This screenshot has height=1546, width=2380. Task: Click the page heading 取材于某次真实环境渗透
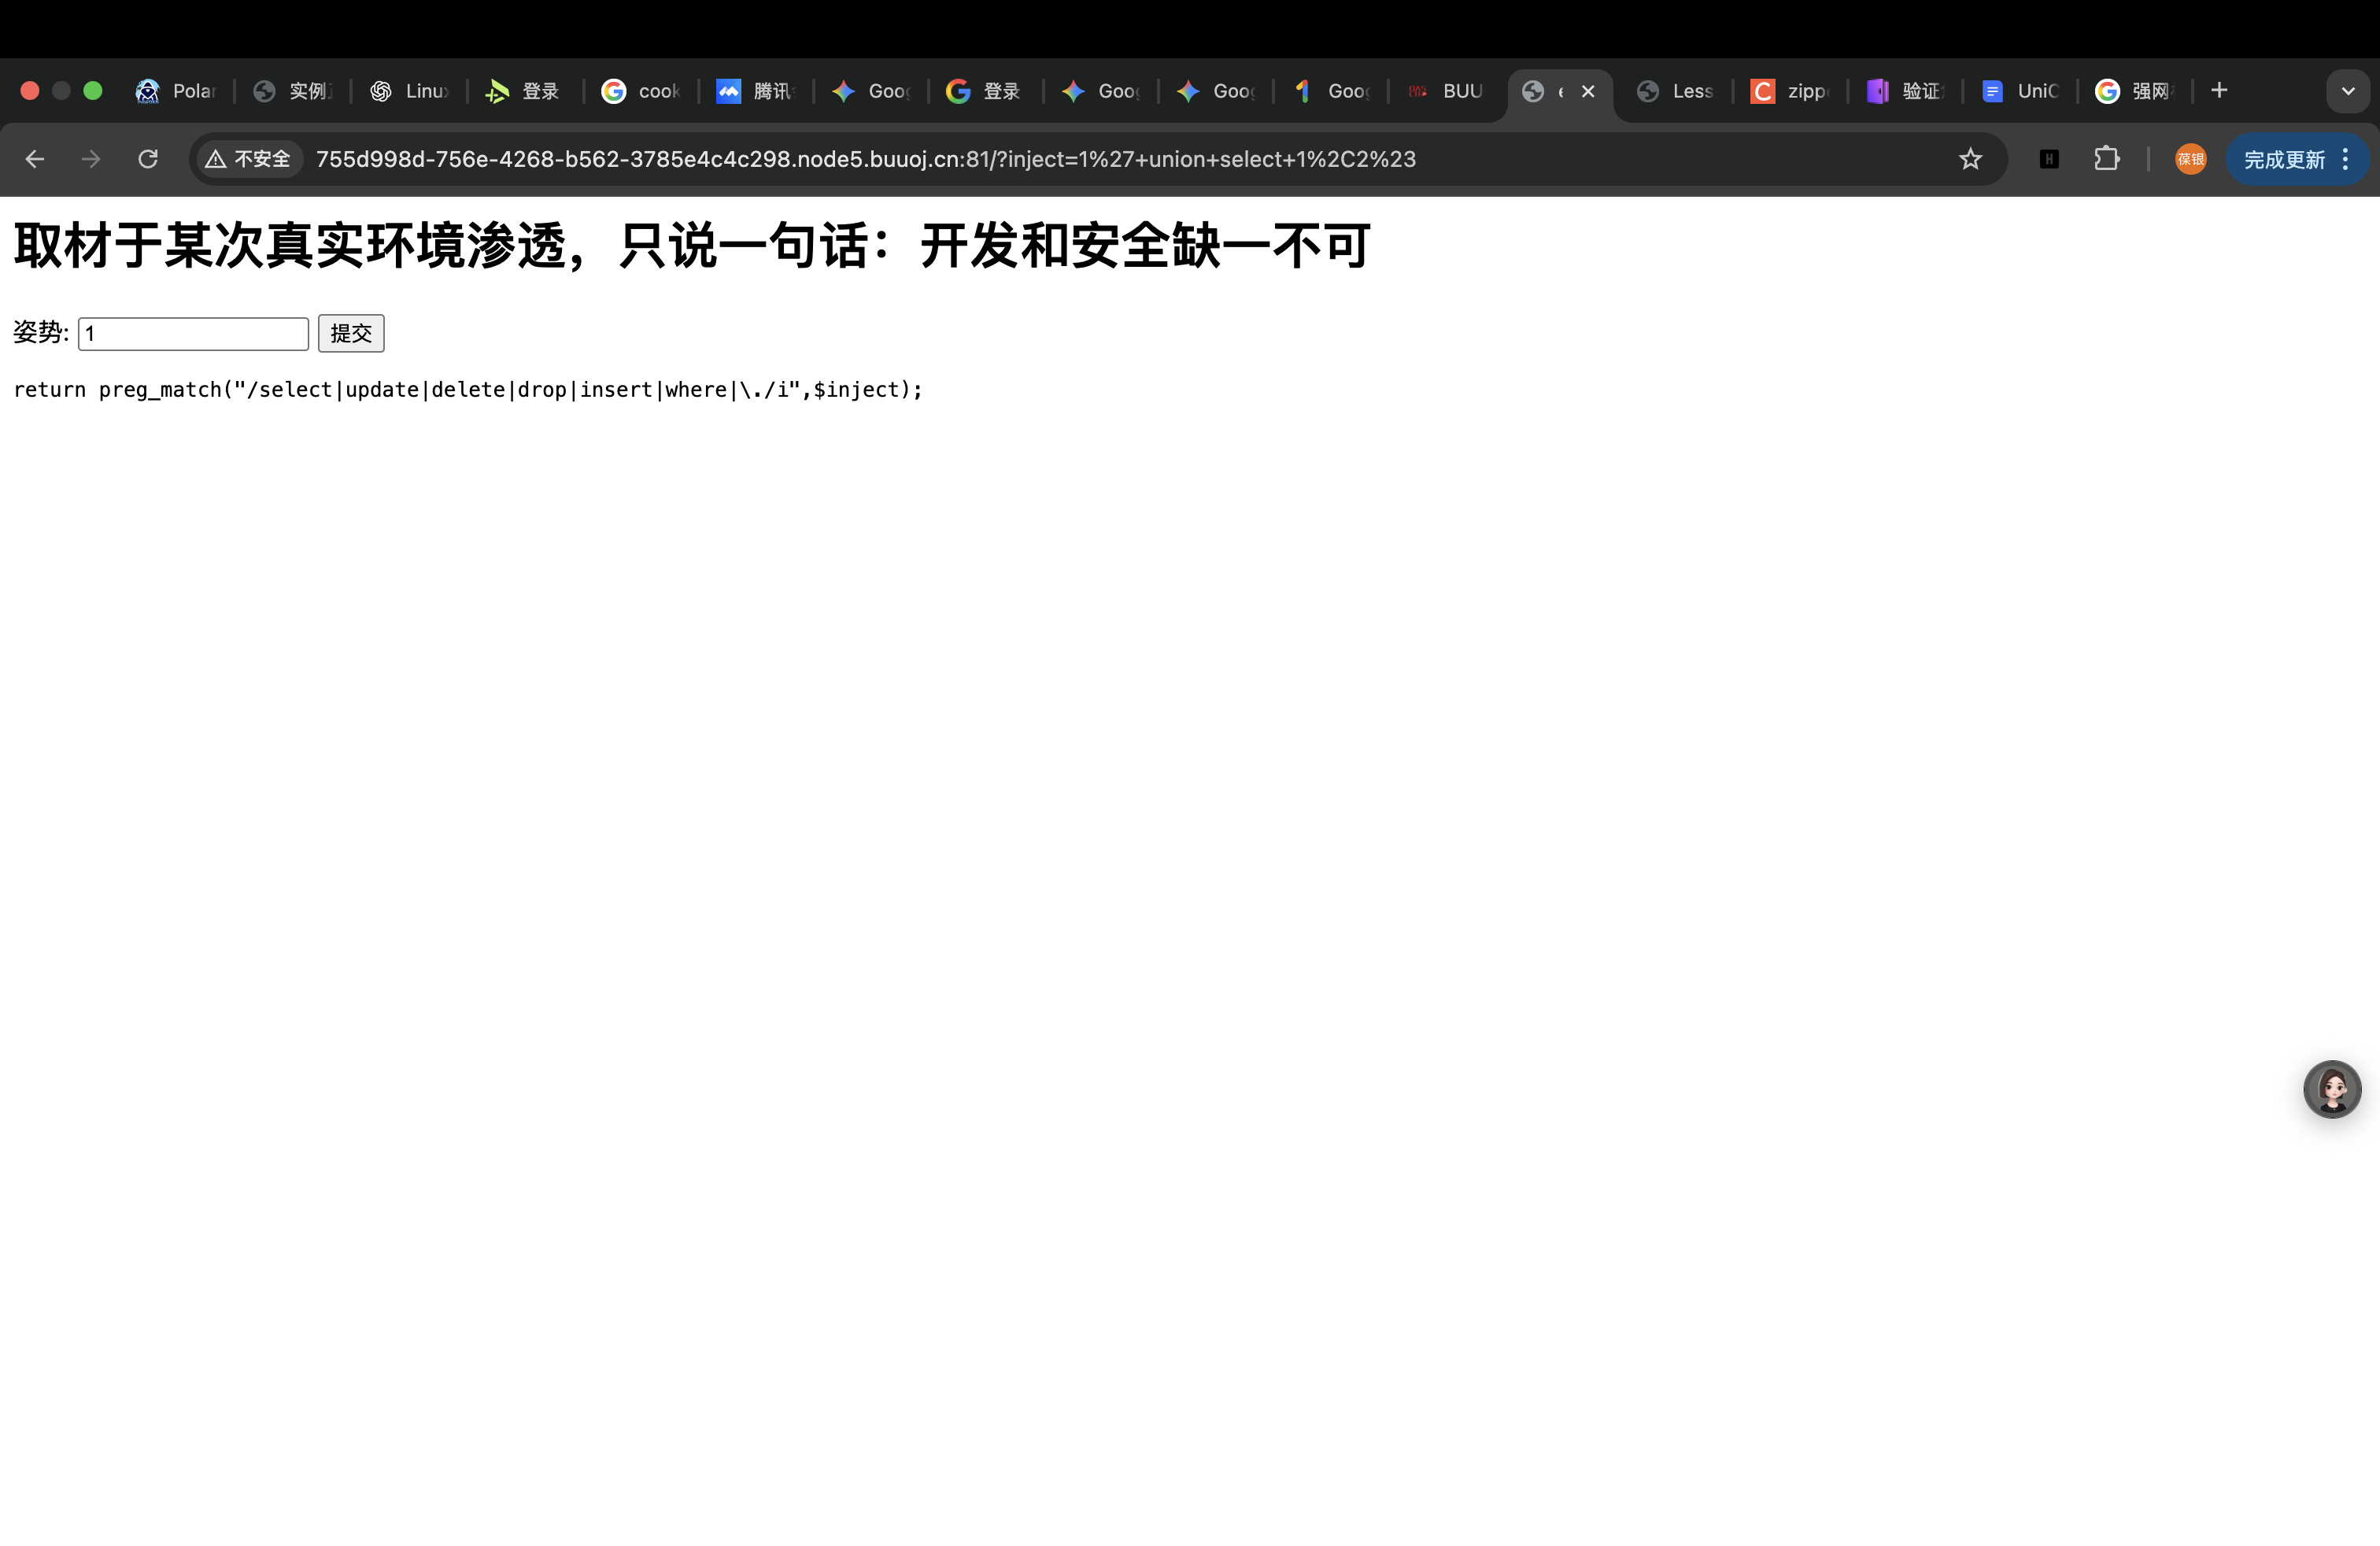pos(691,245)
